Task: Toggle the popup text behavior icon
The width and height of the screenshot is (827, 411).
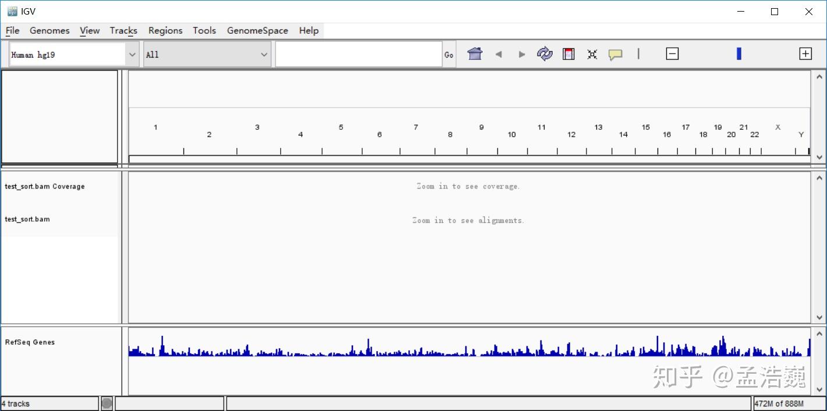Action: point(616,54)
